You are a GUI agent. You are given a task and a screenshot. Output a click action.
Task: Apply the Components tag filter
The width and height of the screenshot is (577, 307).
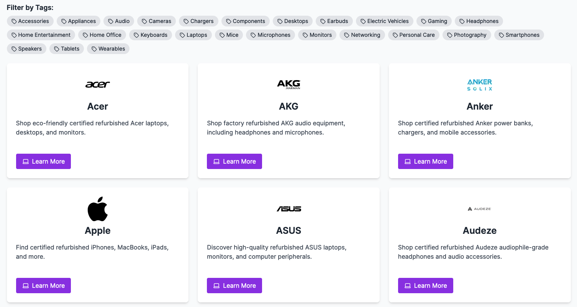click(x=246, y=21)
